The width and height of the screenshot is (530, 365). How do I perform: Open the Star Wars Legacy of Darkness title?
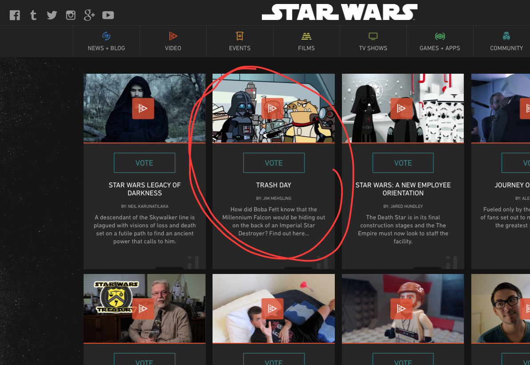tap(145, 189)
